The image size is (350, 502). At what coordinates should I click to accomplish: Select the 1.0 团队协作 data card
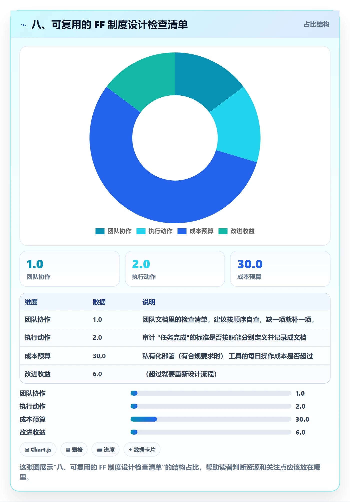[70, 269]
